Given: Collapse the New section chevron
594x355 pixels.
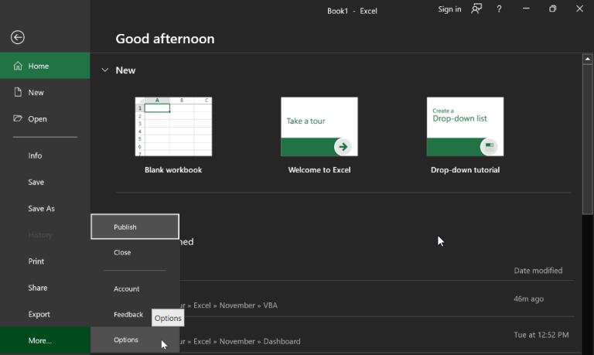Looking at the screenshot, I should tap(105, 70).
